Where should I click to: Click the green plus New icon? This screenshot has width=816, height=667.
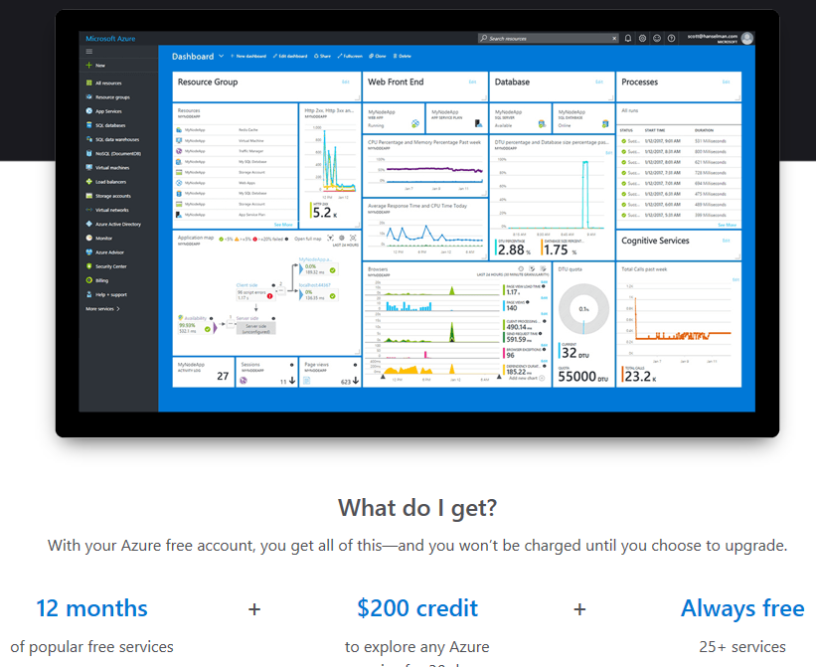[89, 65]
